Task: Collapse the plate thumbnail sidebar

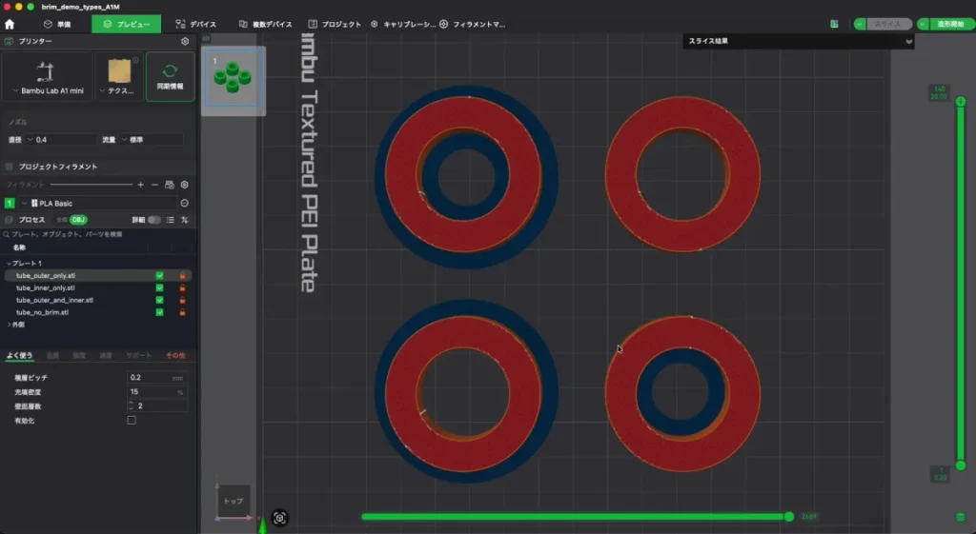Action: (206, 38)
